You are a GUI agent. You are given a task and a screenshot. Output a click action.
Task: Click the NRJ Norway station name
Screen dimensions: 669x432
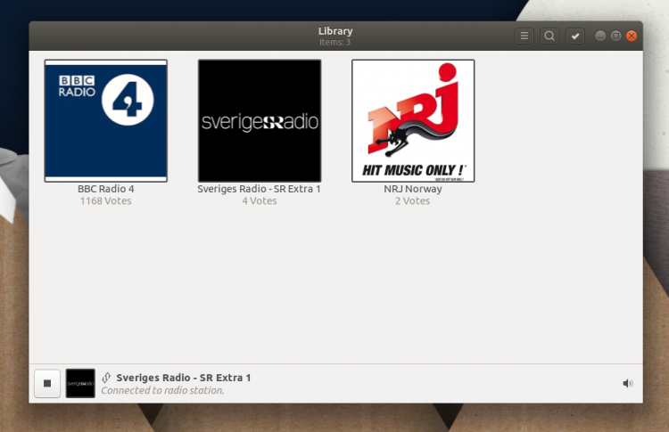point(413,189)
